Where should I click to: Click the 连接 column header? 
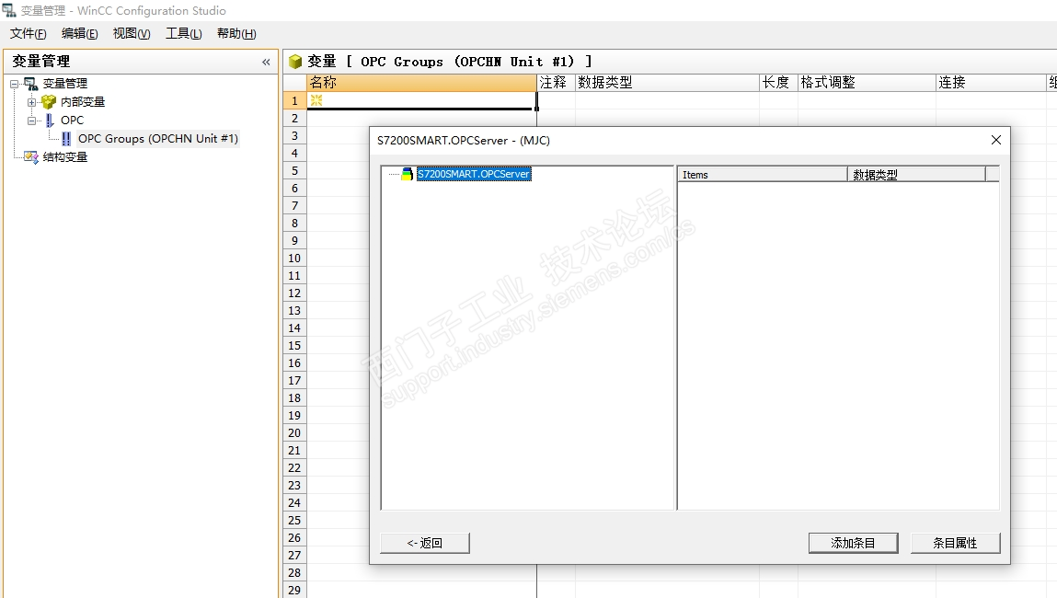tap(991, 82)
